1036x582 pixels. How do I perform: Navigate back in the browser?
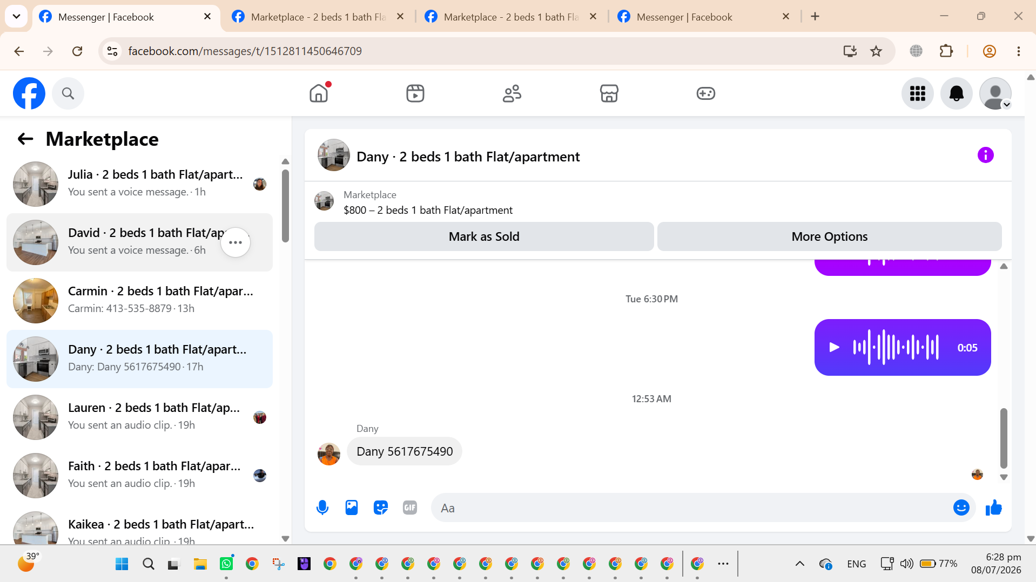[x=19, y=51]
